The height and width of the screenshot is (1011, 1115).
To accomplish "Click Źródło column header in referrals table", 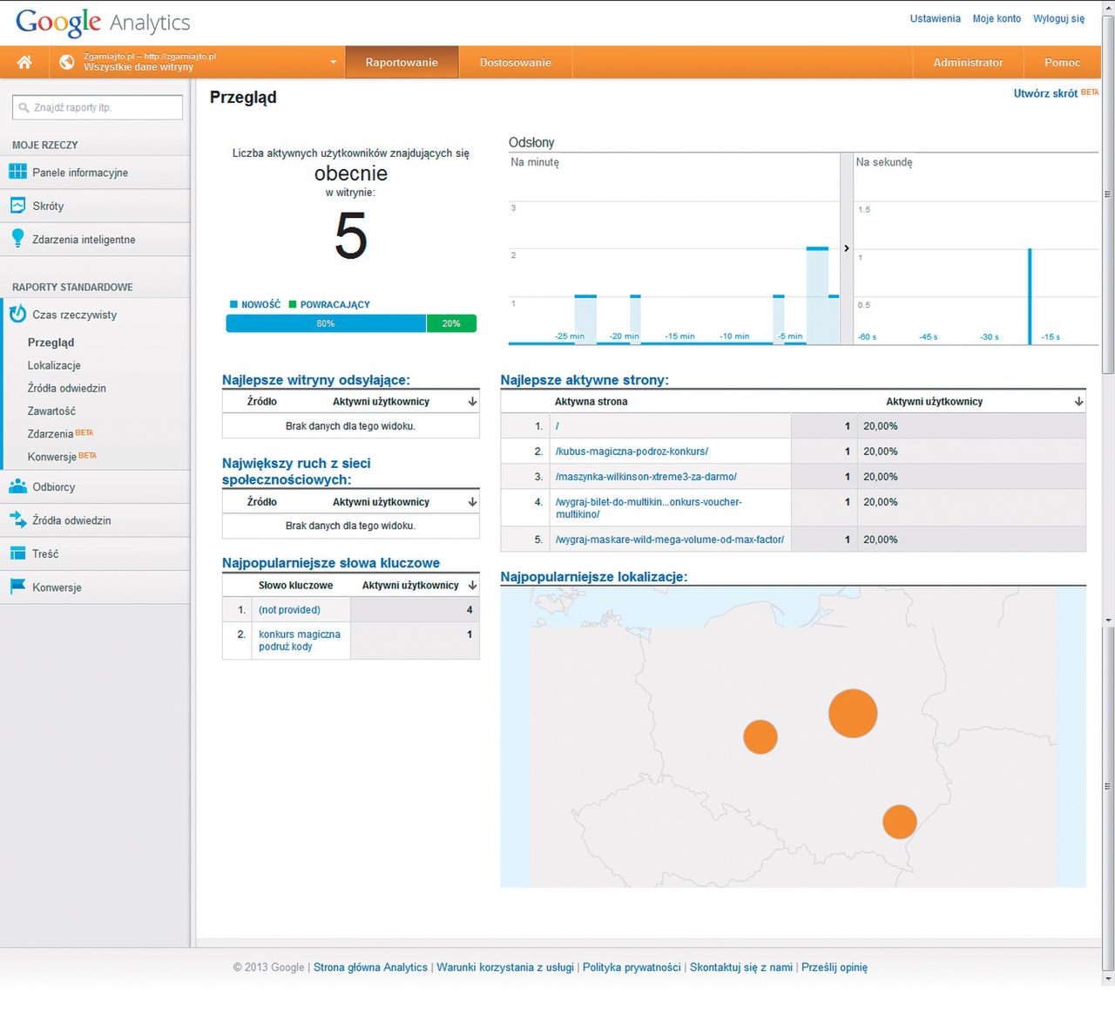I will 261,402.
